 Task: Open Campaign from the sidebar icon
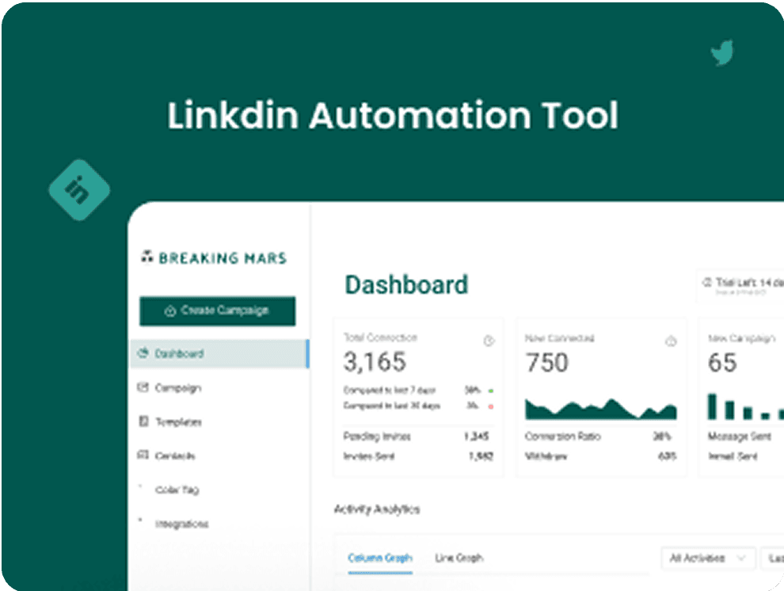pos(143,387)
